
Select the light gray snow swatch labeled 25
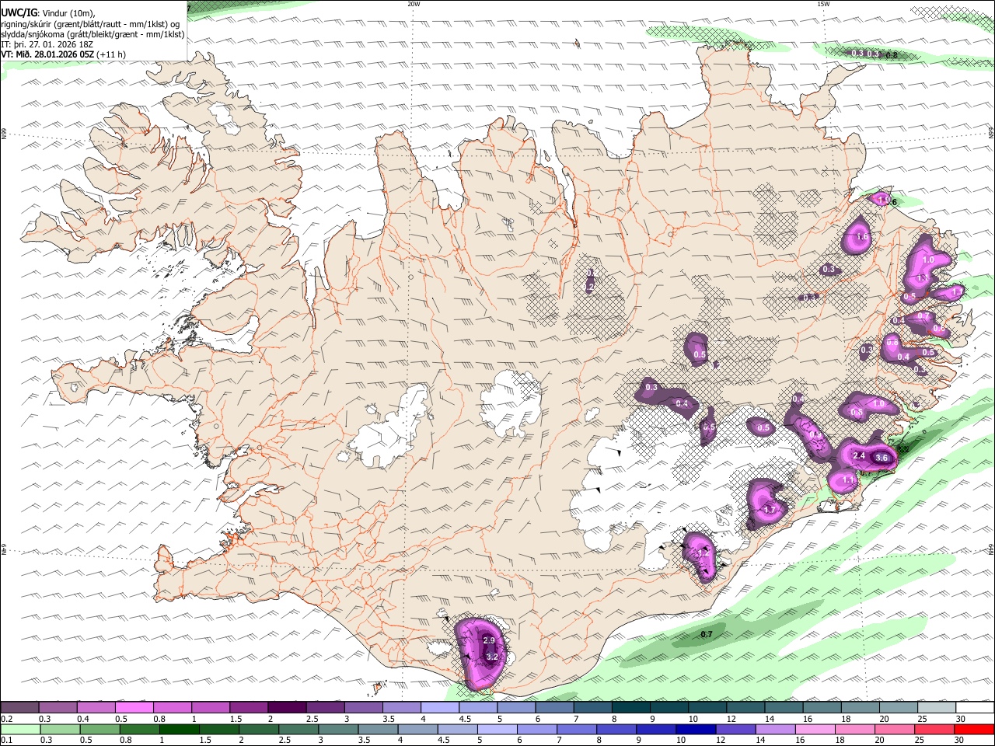[x=937, y=707]
